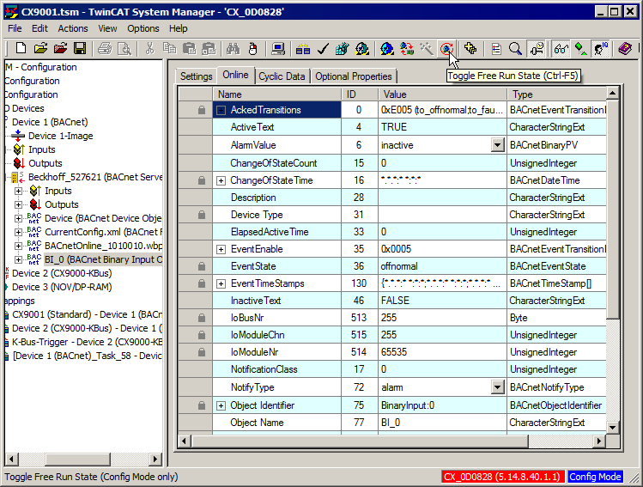Toggle the pressed face IO toolbar button
The width and height of the screenshot is (643, 487).
(x=601, y=49)
